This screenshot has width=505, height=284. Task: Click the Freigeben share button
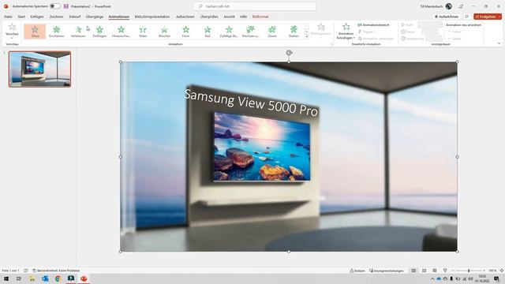pyautogui.click(x=485, y=17)
